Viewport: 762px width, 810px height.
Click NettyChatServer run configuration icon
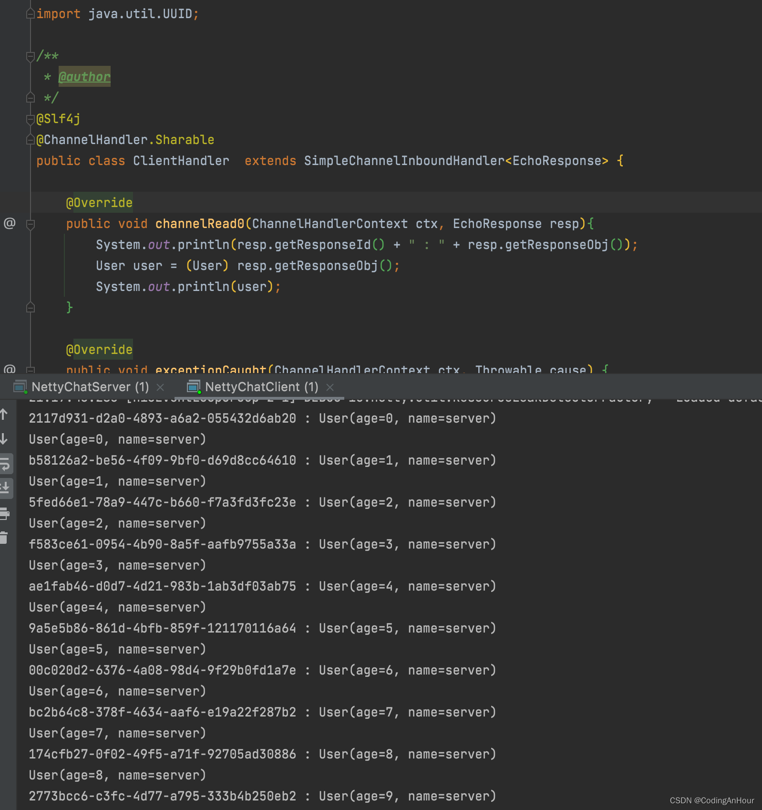[20, 387]
